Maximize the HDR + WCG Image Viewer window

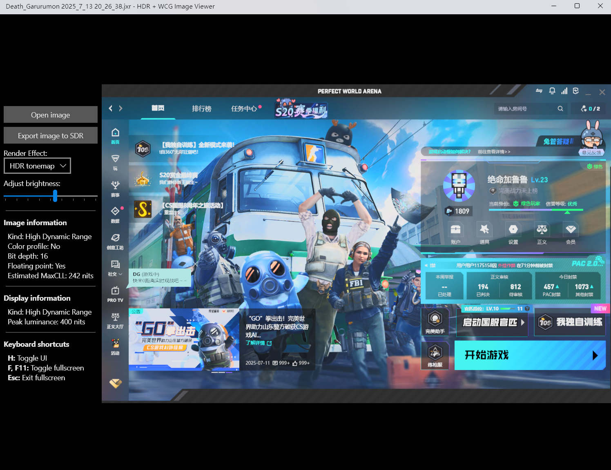coord(577,6)
